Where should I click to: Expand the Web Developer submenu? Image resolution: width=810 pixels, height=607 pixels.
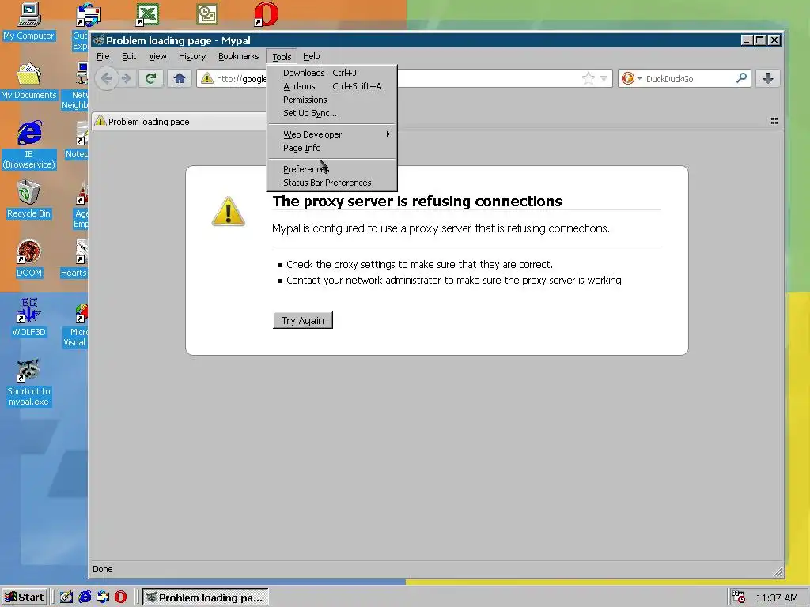(332, 134)
